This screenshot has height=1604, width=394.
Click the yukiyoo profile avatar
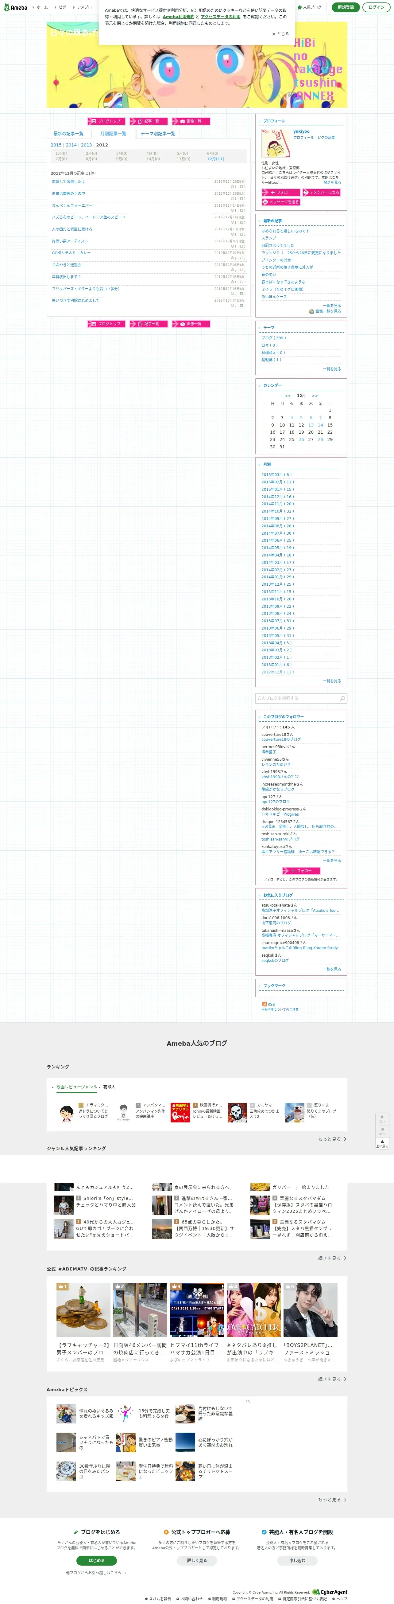[x=275, y=142]
